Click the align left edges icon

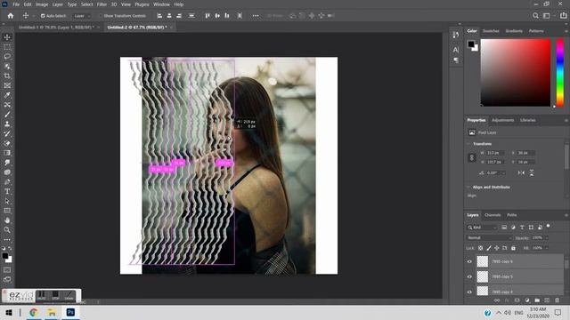(x=159, y=16)
